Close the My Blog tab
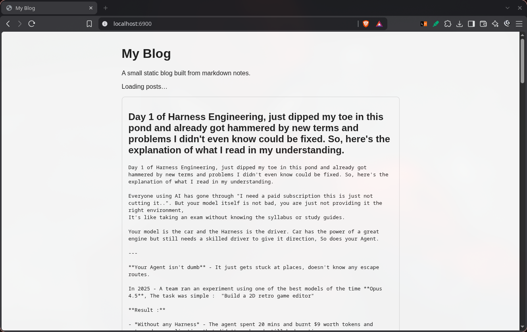Screen dimensions: 527x332 pos(91,8)
